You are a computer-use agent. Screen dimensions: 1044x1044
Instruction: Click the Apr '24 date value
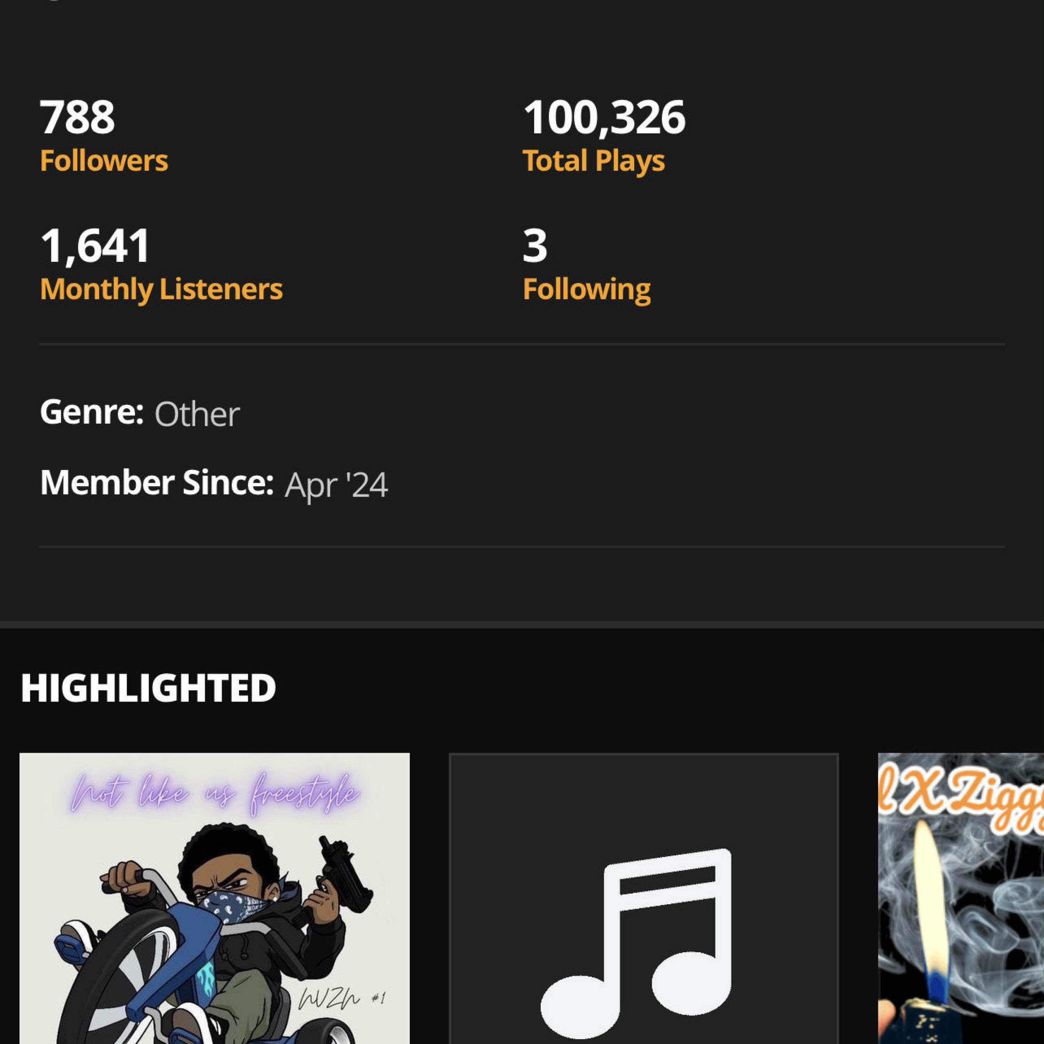click(x=336, y=485)
